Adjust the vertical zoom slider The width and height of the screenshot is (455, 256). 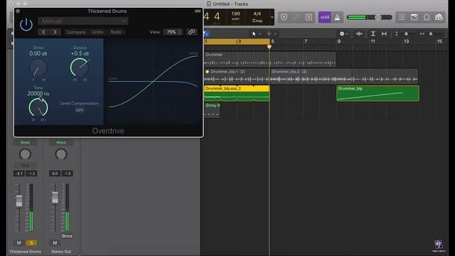tap(406, 34)
